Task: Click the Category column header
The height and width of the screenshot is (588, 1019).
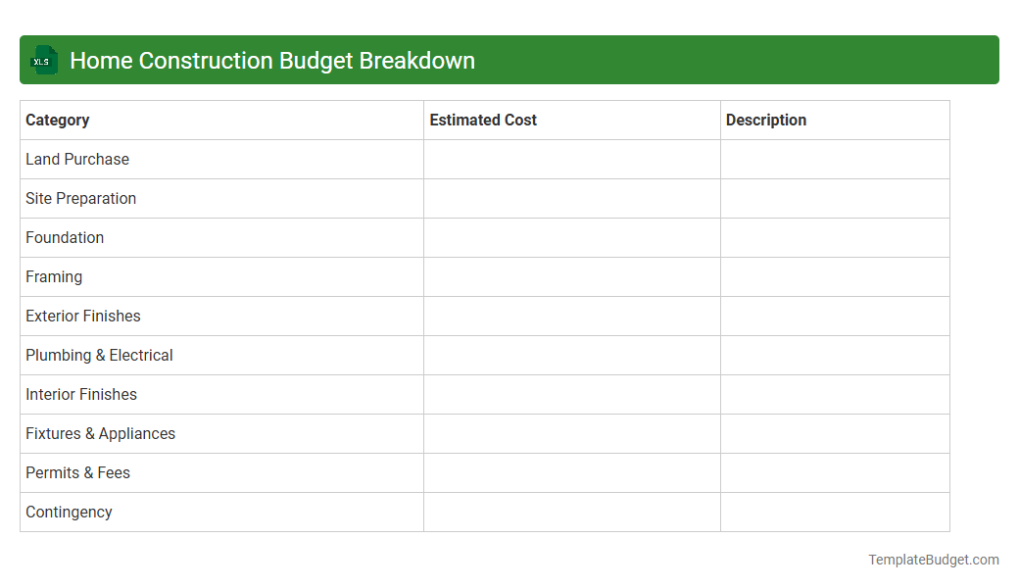Action: pos(57,120)
